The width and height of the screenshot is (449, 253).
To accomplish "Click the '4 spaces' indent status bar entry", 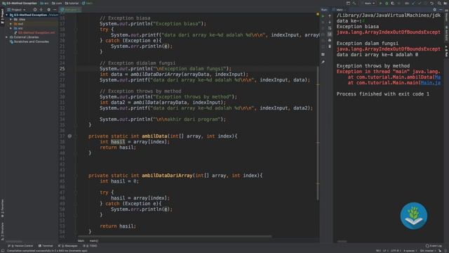I will click(x=410, y=251).
